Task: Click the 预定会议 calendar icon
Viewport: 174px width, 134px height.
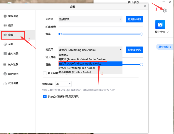Action: tap(160, 25)
